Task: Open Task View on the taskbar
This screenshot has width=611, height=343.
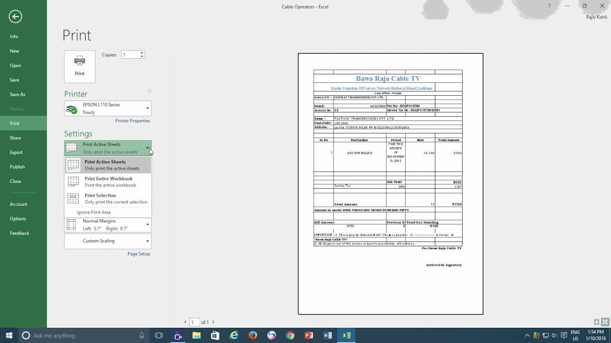Action: tap(159, 335)
